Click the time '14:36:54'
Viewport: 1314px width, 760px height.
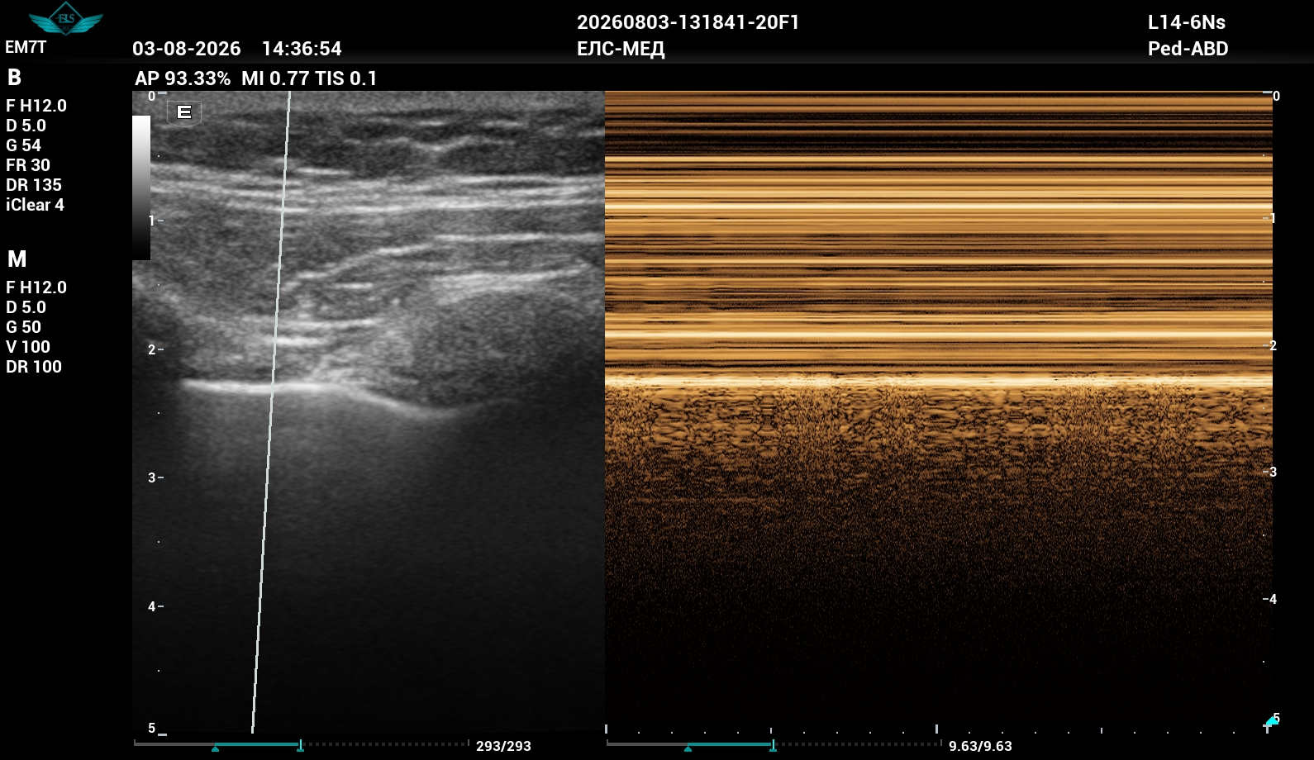point(302,49)
